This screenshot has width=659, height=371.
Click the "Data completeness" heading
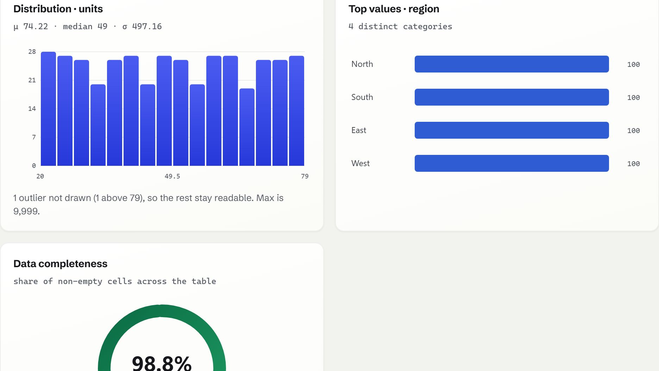tap(60, 264)
